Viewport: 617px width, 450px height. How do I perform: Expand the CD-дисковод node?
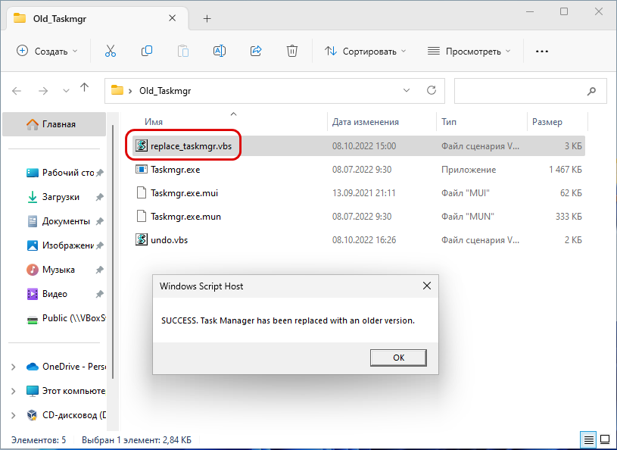pos(13,415)
